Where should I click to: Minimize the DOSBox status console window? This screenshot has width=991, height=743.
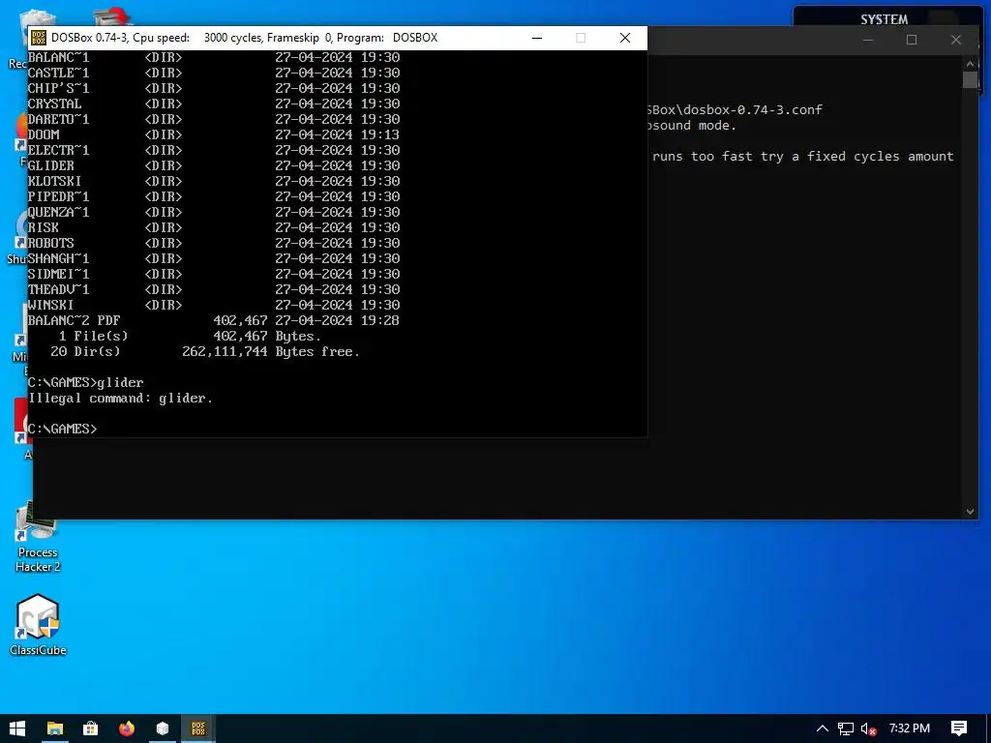click(x=868, y=40)
